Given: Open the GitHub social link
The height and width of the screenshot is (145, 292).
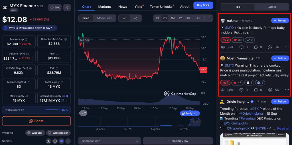Looking at the screenshot, I should (55, 141).
